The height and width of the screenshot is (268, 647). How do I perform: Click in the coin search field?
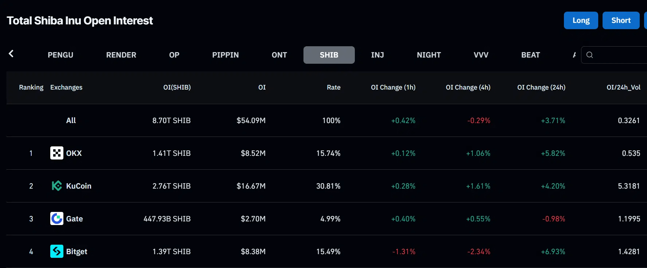coord(619,55)
